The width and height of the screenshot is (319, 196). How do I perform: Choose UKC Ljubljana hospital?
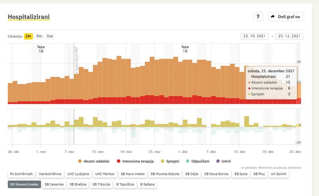click(x=79, y=174)
